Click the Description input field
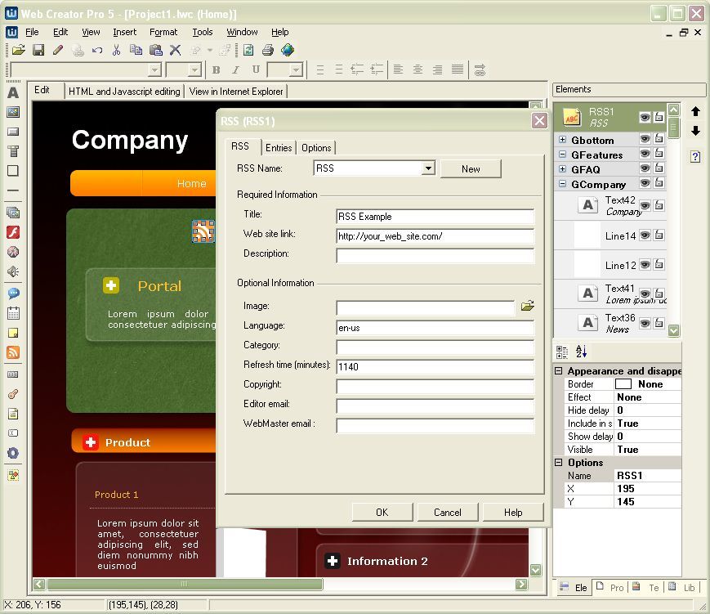This screenshot has height=614, width=710. point(435,256)
